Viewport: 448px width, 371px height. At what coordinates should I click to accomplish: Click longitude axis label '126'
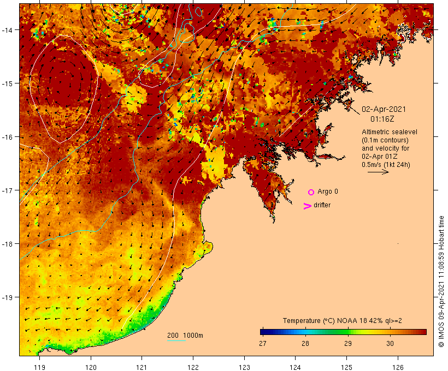(398, 367)
